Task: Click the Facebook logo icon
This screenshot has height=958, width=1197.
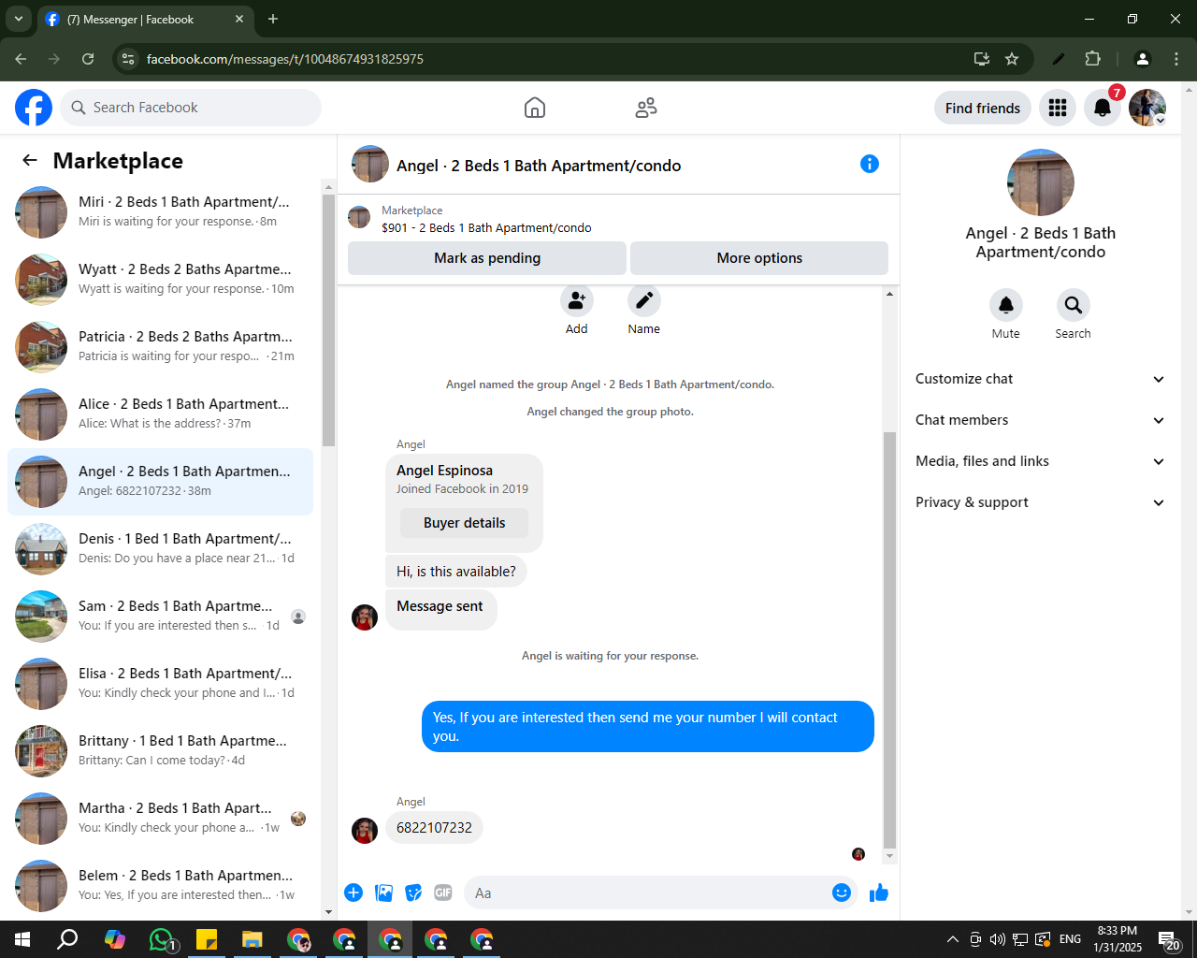Action: [34, 108]
